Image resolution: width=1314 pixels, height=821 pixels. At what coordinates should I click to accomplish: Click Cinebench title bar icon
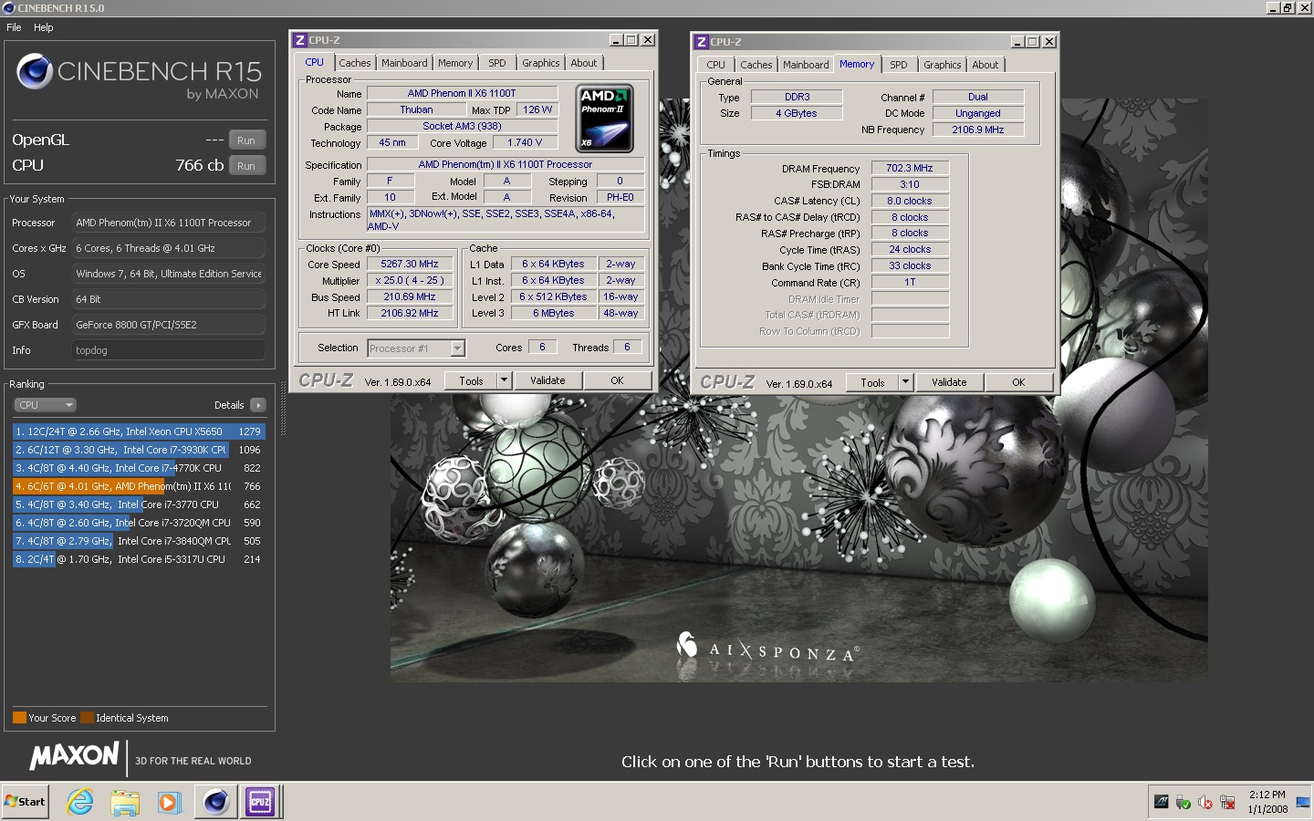coord(9,8)
